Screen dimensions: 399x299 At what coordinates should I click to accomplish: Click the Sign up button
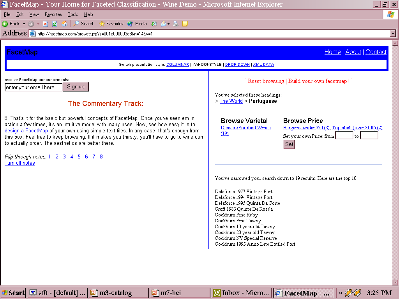coord(76,87)
